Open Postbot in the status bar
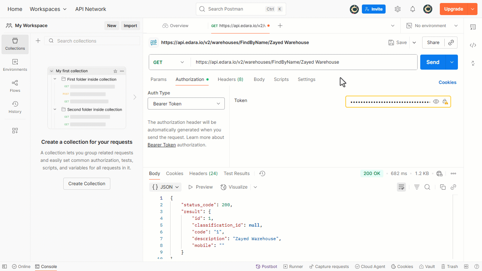Image resolution: width=482 pixels, height=271 pixels. coord(266,266)
